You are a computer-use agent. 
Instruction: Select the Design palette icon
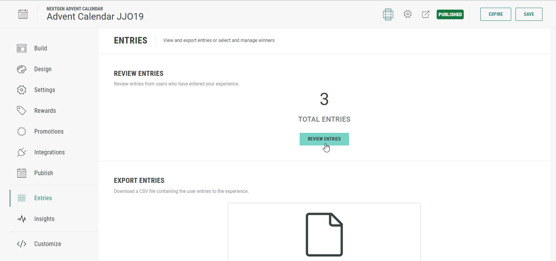click(22, 69)
